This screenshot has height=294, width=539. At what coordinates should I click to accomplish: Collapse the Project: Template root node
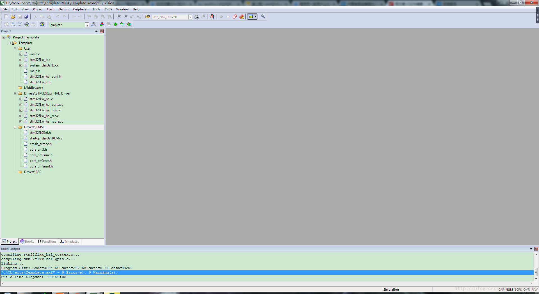click(x=4, y=37)
